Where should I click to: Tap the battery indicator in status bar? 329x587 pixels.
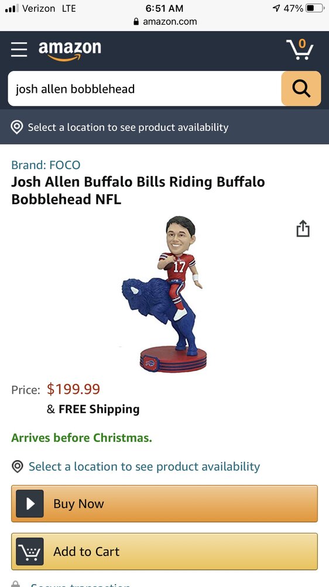click(314, 8)
